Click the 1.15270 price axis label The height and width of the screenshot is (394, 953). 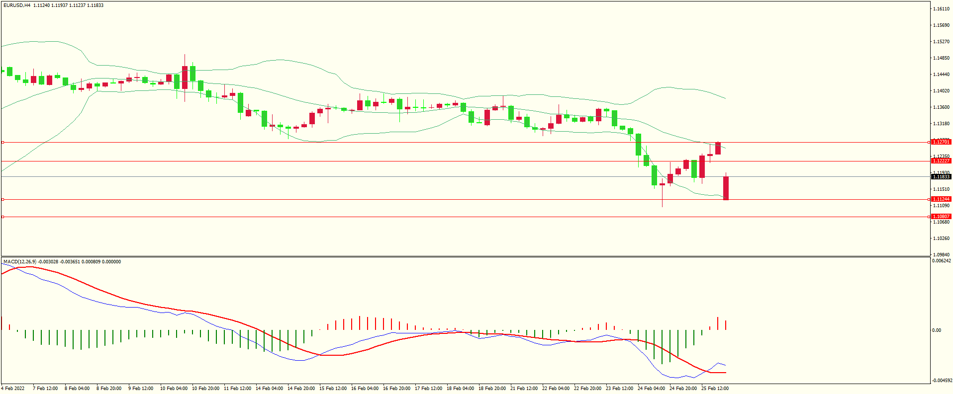point(942,42)
